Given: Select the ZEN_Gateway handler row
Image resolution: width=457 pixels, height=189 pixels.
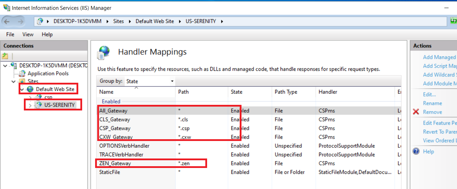Looking at the screenshot, I should [249, 163].
